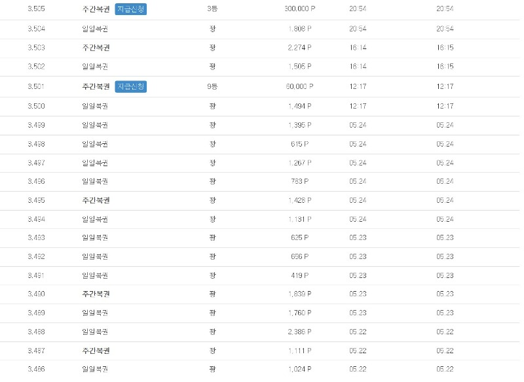Click 주간복권 label in row 3,501

click(x=96, y=87)
